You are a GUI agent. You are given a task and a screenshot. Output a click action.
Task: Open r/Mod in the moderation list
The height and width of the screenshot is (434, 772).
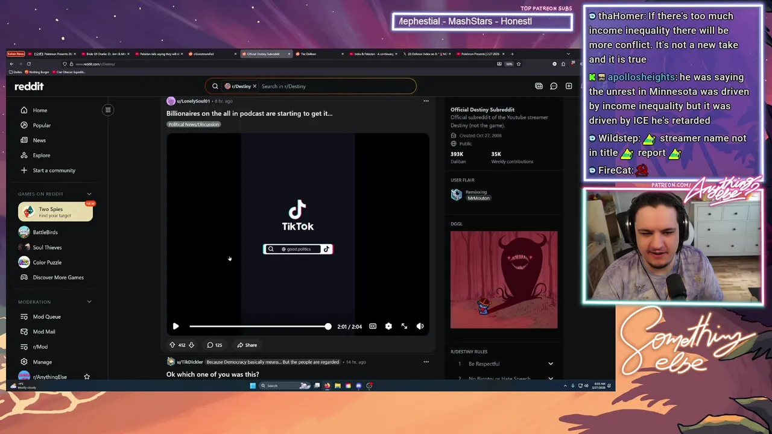(x=40, y=347)
